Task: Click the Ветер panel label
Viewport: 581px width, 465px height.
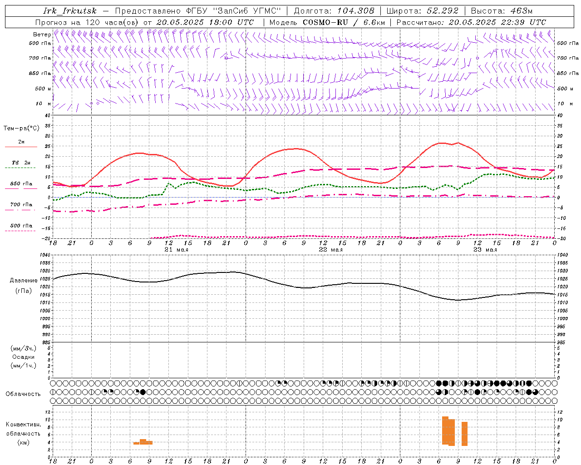Action: click(42, 35)
